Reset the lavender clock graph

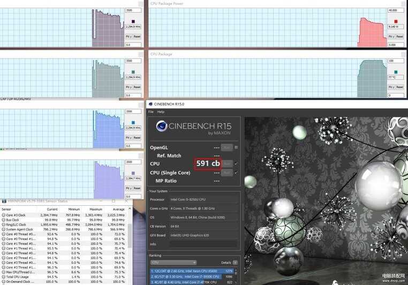pos(137,188)
